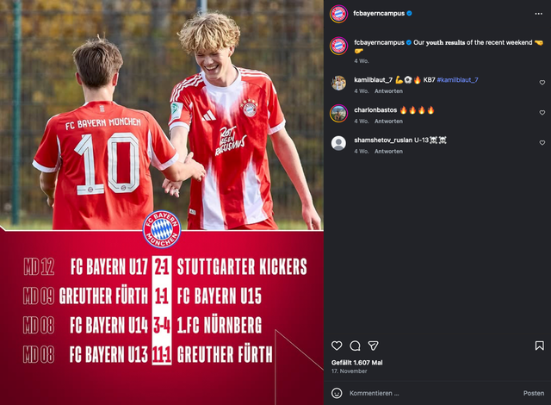Share the post via paper plane icon
This screenshot has width=551, height=405.
coord(373,346)
